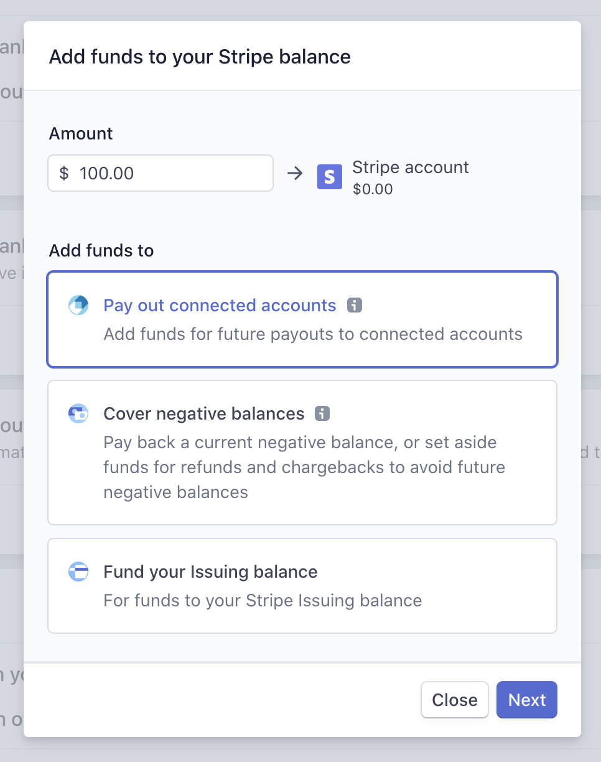Click the dialog title 'Add funds to your Stripe balance'
The height and width of the screenshot is (762, 601).
200,57
